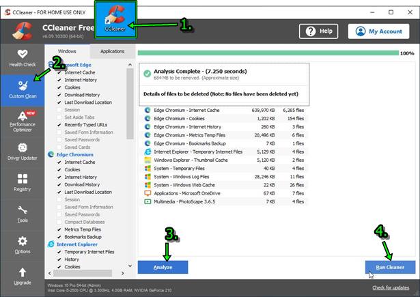Collapse the Internet Explorer group header
The image size is (420, 297).
77,244
